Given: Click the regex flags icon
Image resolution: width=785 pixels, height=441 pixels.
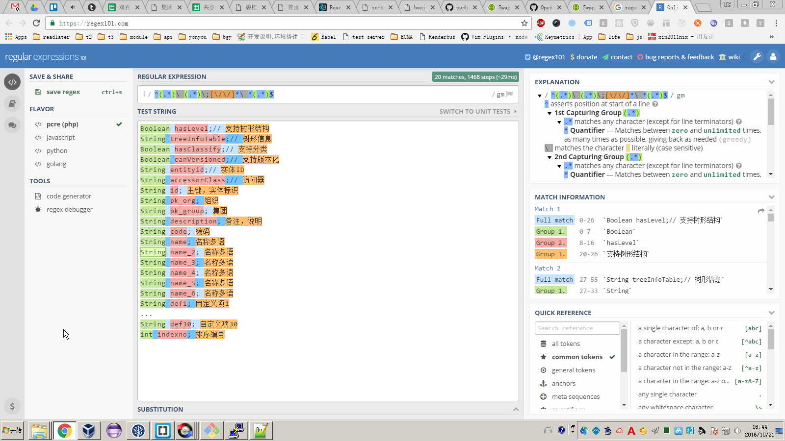Looking at the screenshot, I should point(509,94).
